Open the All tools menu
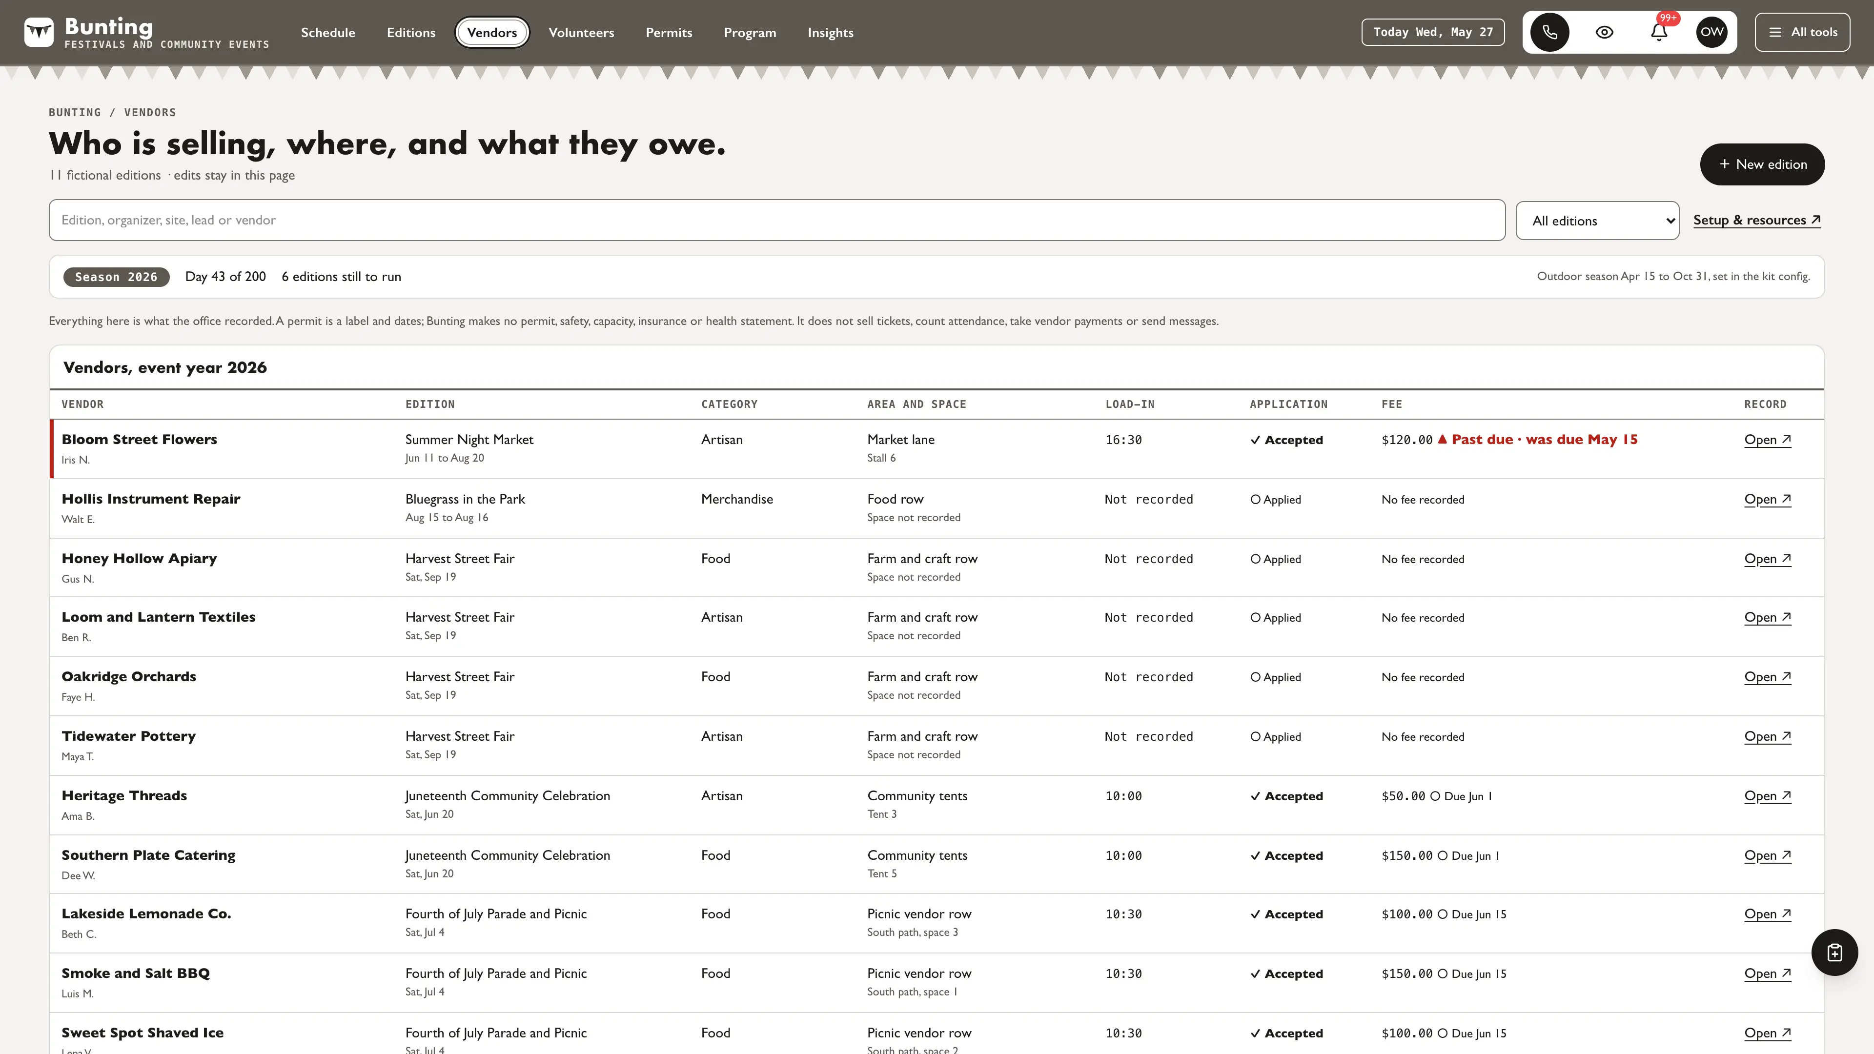The width and height of the screenshot is (1874, 1054). 1802,32
